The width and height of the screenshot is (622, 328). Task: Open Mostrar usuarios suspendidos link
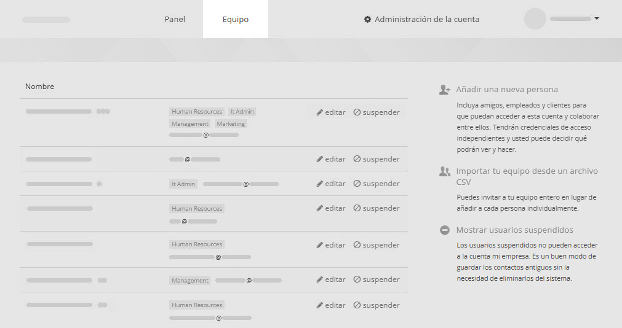click(x=514, y=230)
